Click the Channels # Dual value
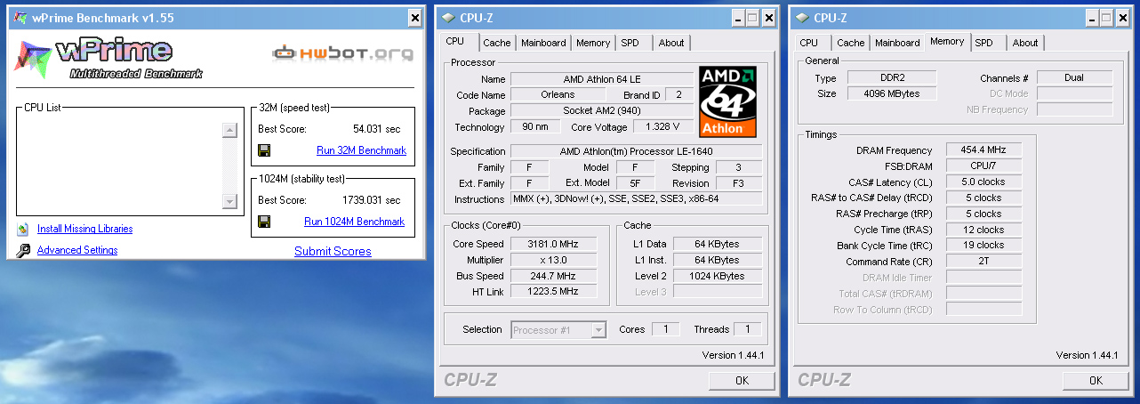Image resolution: width=1140 pixels, height=404 pixels. click(1074, 77)
